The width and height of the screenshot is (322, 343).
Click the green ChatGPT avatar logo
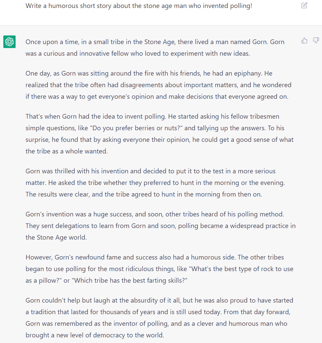click(x=9, y=41)
